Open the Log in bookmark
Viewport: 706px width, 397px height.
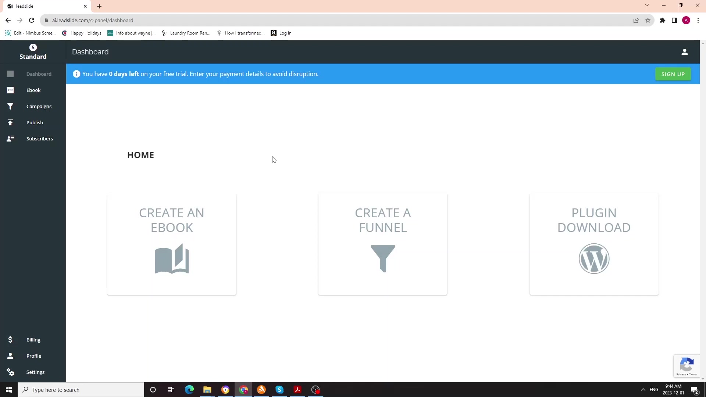(281, 33)
